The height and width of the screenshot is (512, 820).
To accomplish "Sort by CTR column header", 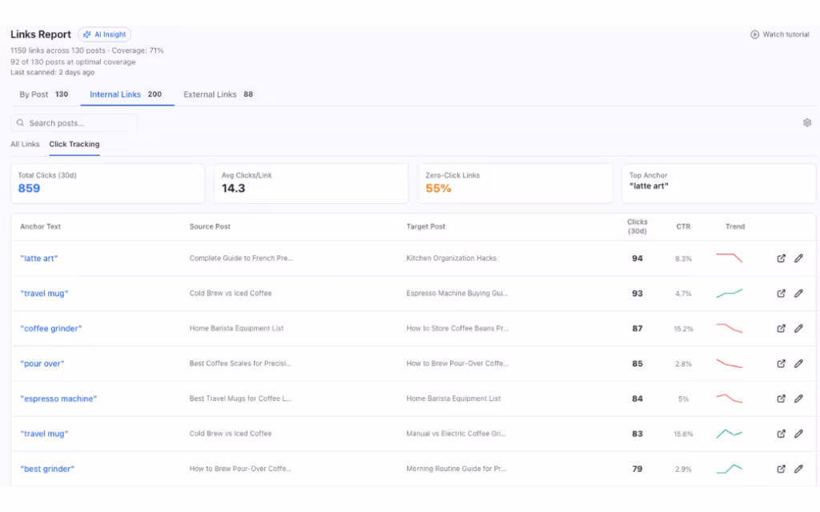I will 683,226.
